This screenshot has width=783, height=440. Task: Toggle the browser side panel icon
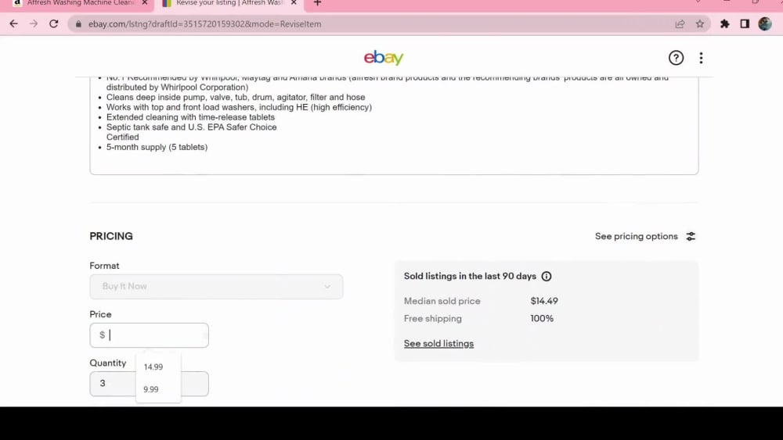745,24
